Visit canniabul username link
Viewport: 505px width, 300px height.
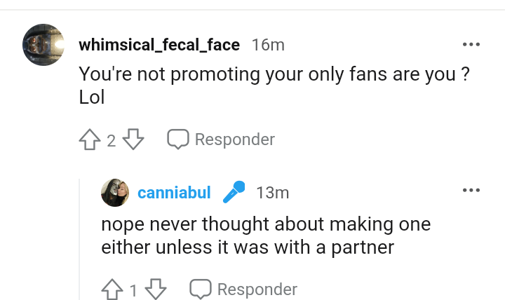tap(174, 193)
